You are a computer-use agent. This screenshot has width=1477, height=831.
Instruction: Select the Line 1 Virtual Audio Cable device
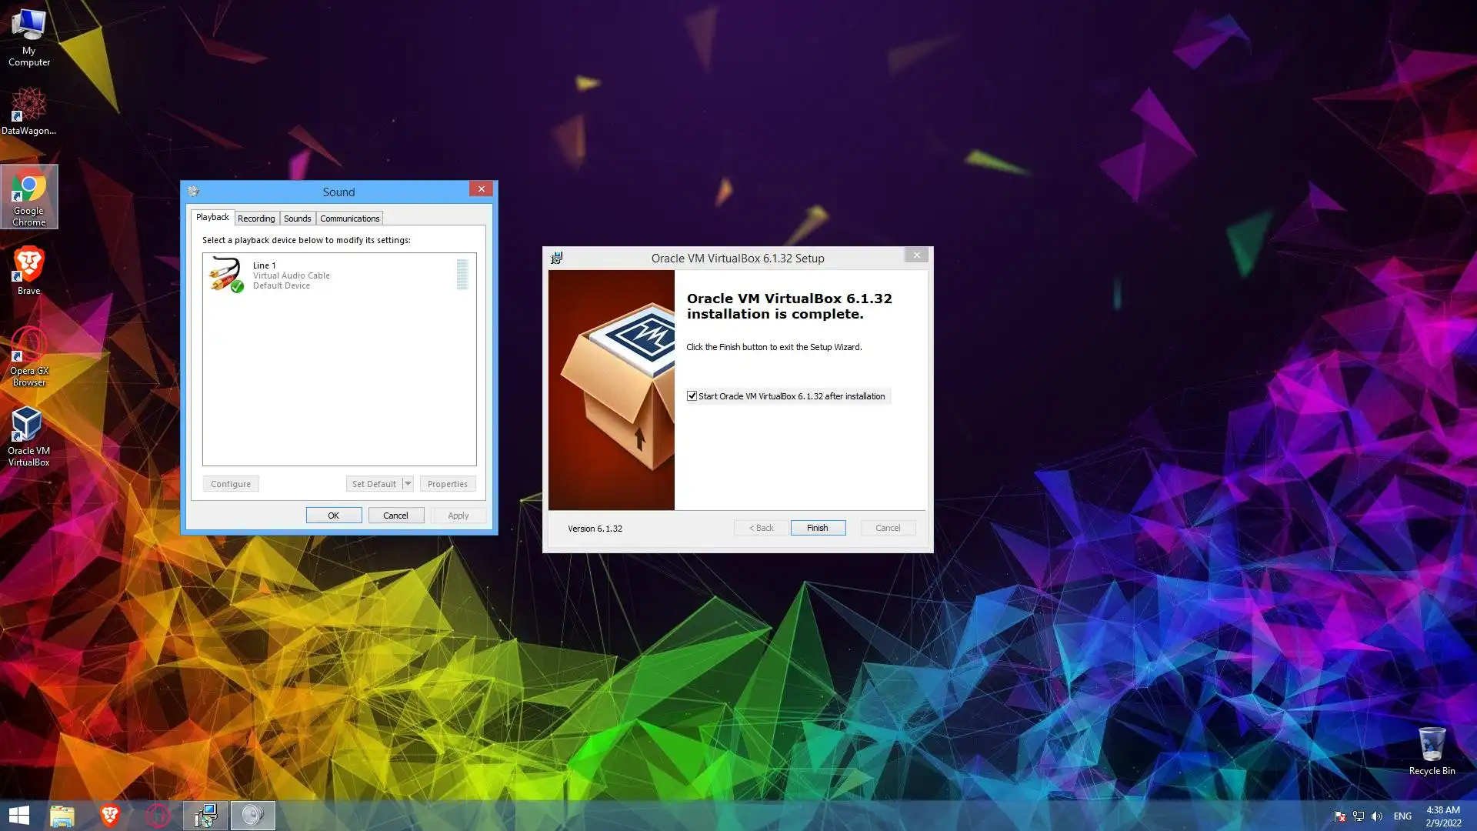click(x=291, y=275)
